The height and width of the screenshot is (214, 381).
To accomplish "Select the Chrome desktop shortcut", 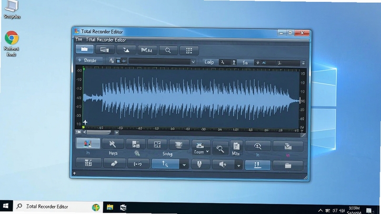I will tap(11, 43).
